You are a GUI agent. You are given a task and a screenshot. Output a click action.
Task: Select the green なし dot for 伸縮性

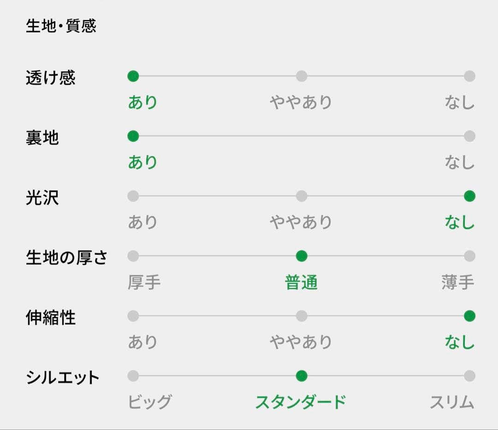[x=469, y=316]
